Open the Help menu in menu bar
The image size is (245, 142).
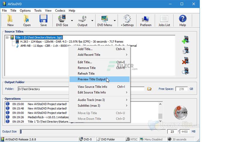(72, 11)
